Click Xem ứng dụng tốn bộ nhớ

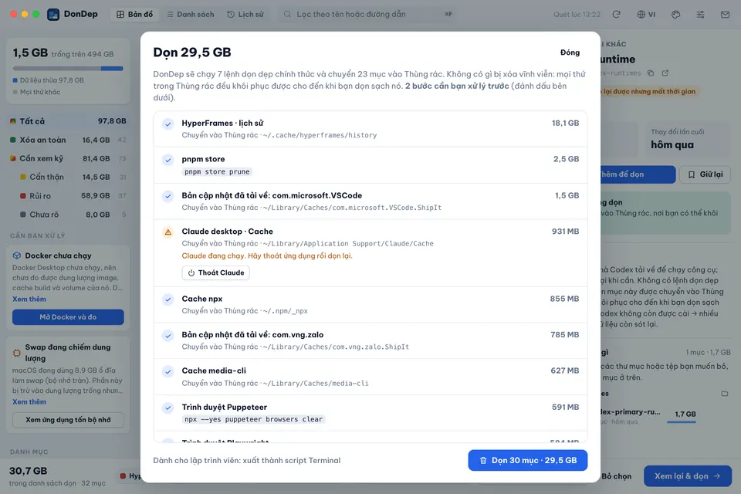(x=68, y=420)
